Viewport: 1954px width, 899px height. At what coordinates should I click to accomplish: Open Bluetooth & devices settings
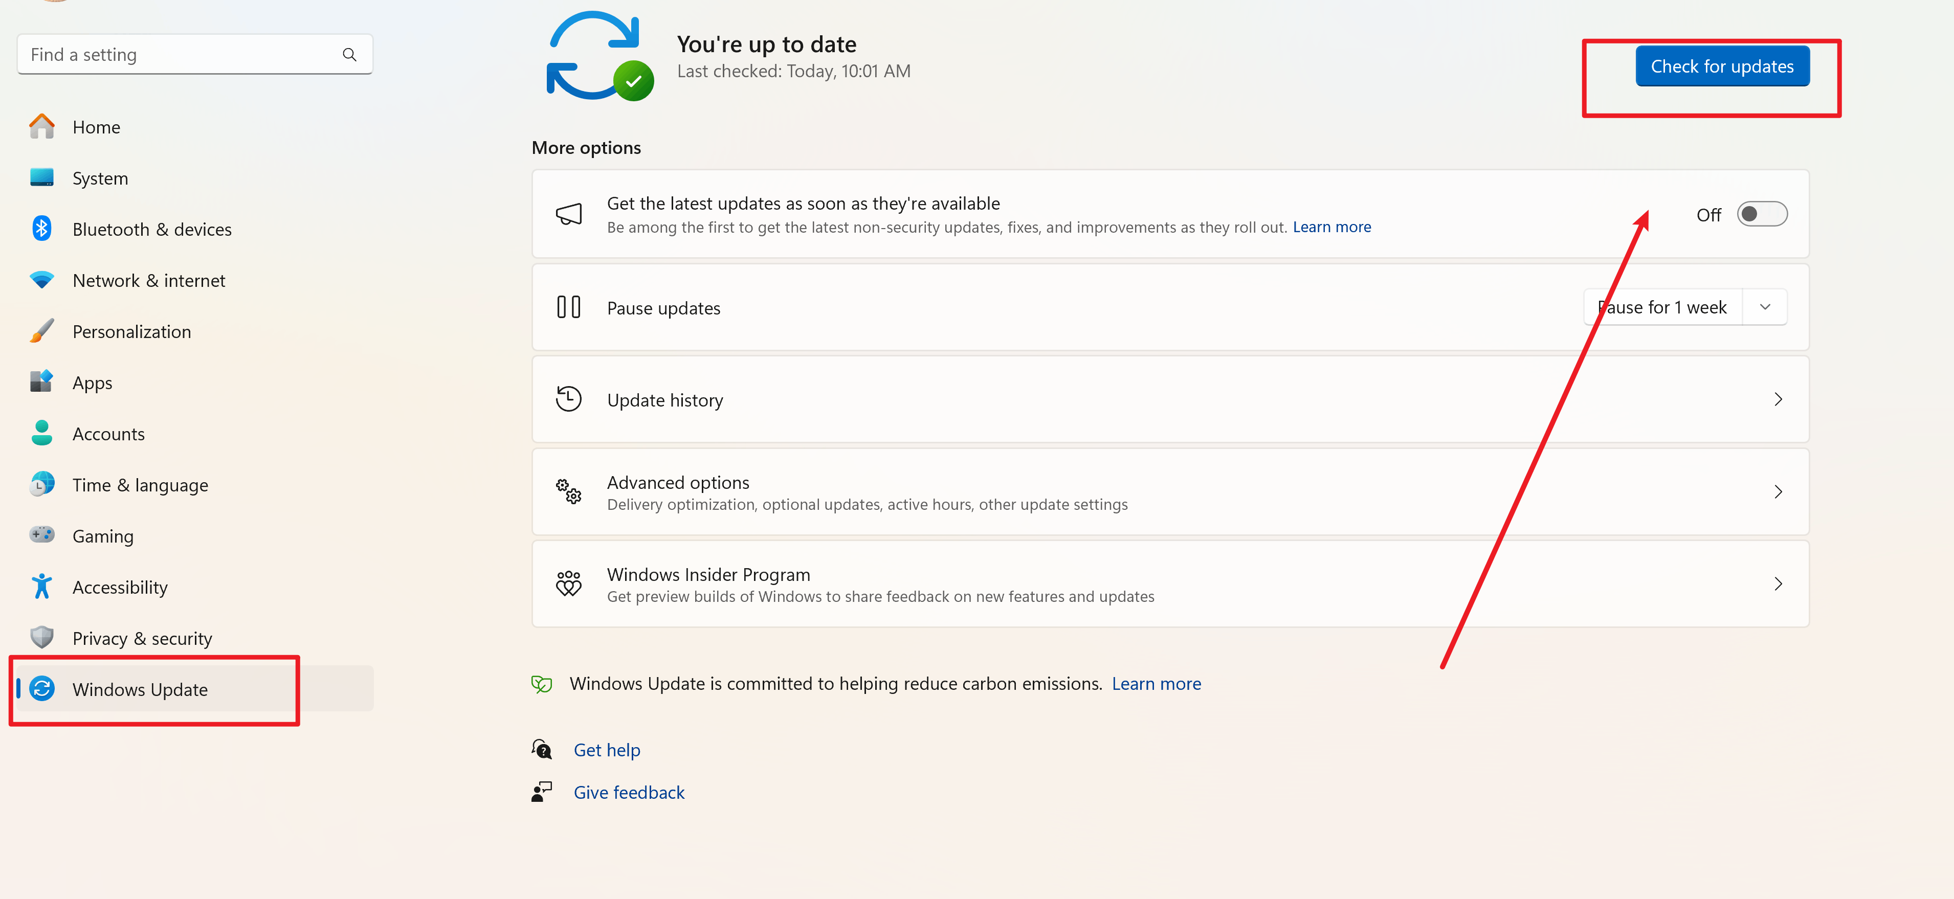pos(195,229)
